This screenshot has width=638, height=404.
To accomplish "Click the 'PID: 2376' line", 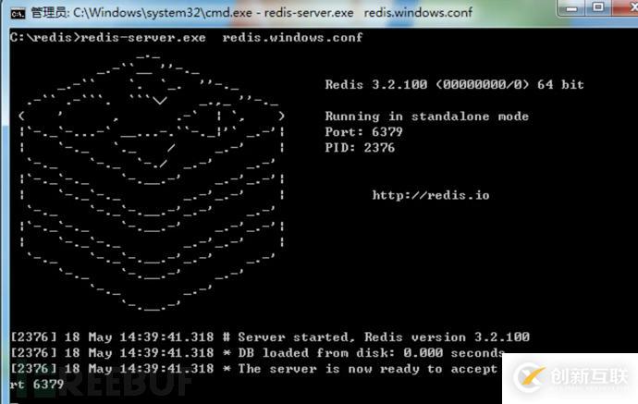I will pyautogui.click(x=360, y=147).
